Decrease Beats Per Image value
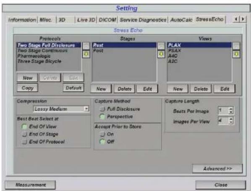 click(231, 112)
